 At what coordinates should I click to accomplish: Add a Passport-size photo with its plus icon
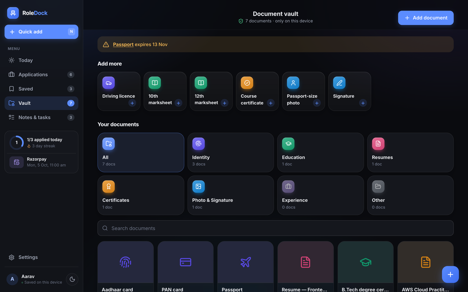(x=317, y=103)
